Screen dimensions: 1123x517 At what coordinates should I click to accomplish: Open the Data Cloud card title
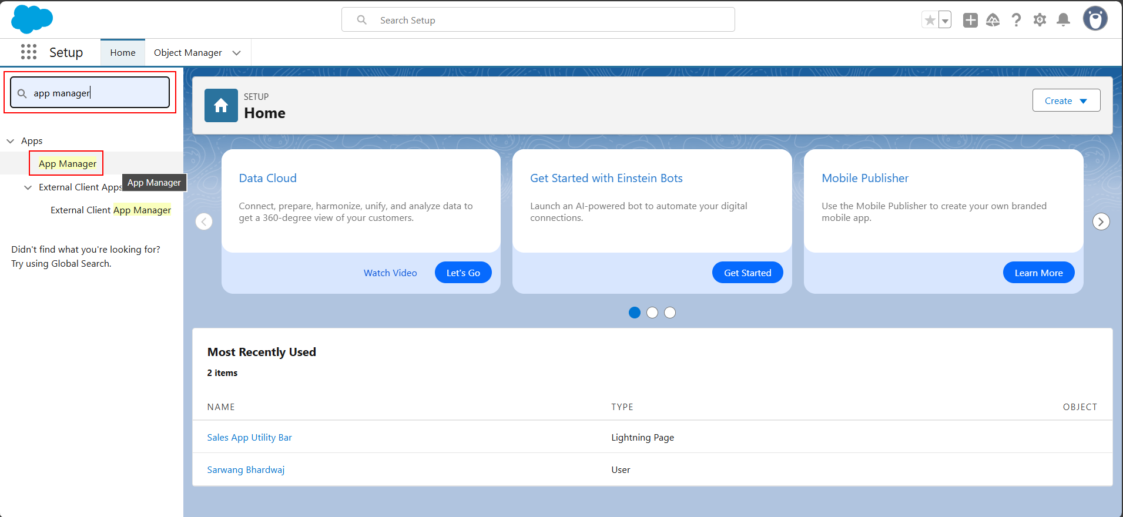(x=267, y=178)
